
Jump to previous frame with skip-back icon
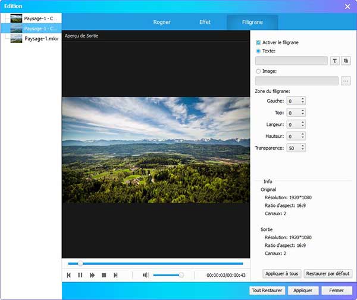[69, 275]
